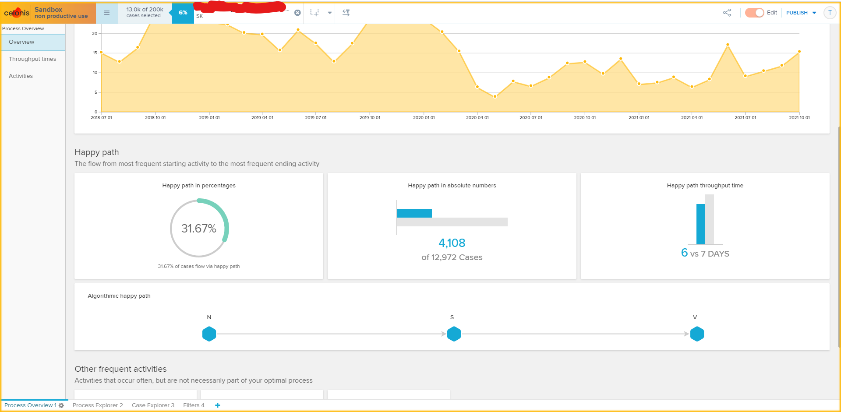Expand the PUBLISH dropdown arrow
The width and height of the screenshot is (841, 412).
pos(814,13)
